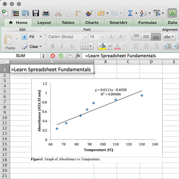This screenshot has height=179, width=179.
Task: Select column B header
Action: coord(105,62)
